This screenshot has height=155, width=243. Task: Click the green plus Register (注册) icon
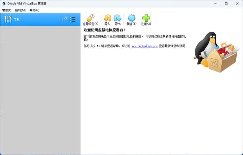click(x=146, y=18)
